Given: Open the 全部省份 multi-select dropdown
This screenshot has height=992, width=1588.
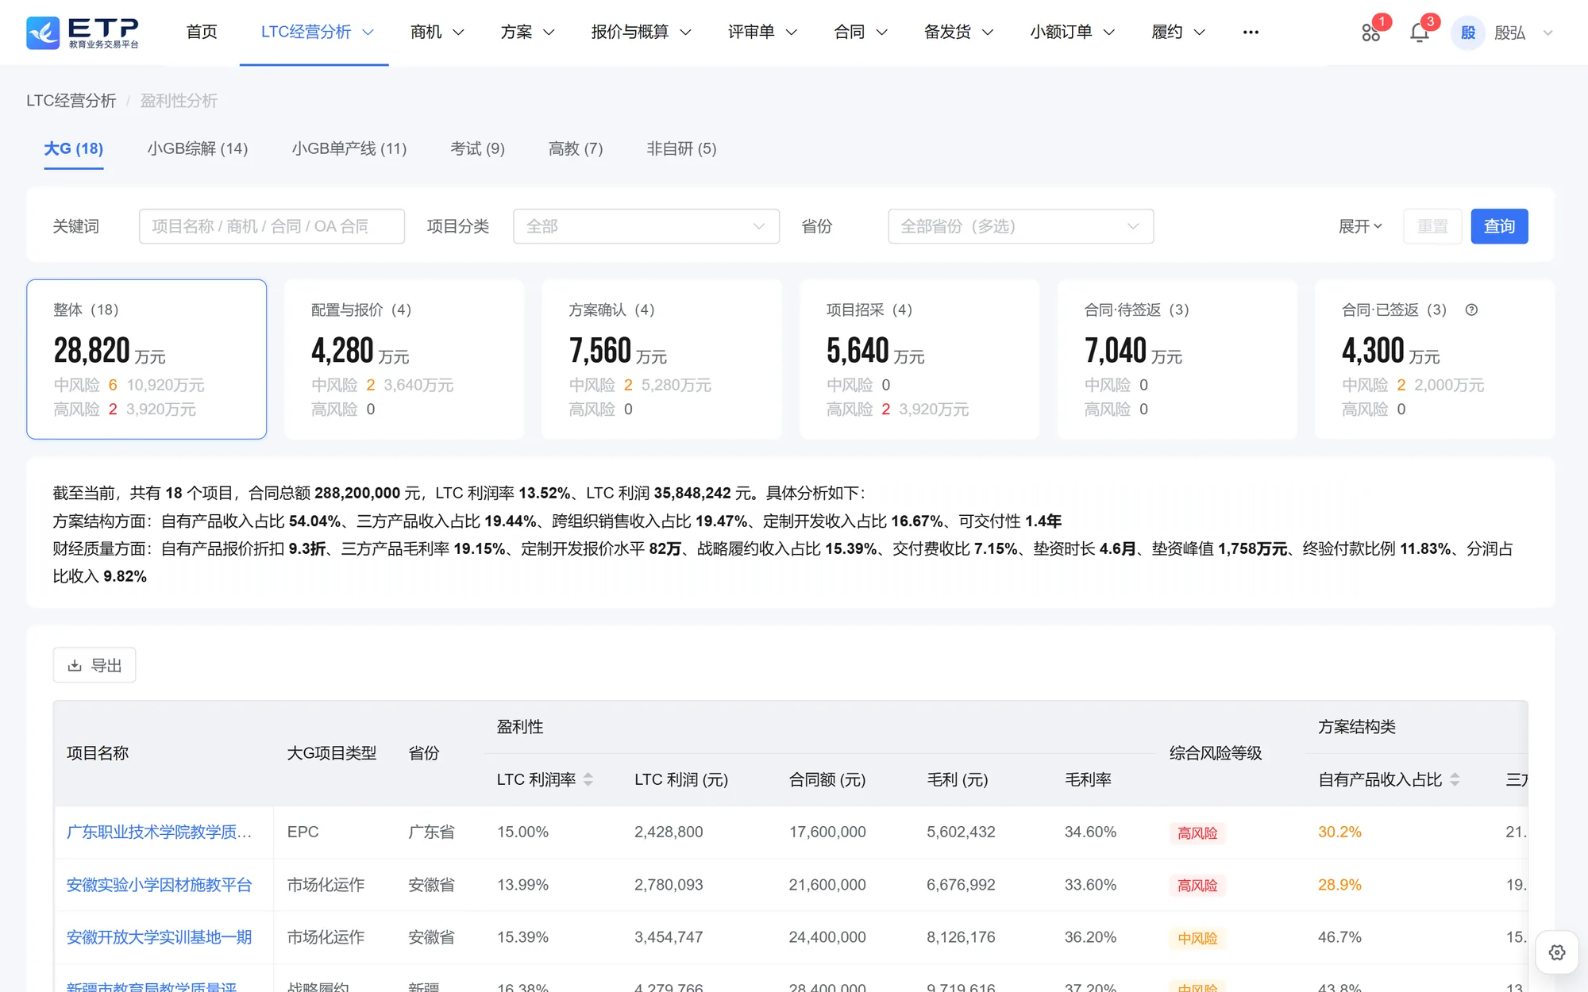Looking at the screenshot, I should [x=1020, y=226].
